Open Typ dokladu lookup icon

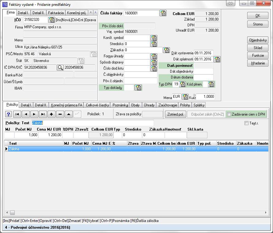coord(138,87)
